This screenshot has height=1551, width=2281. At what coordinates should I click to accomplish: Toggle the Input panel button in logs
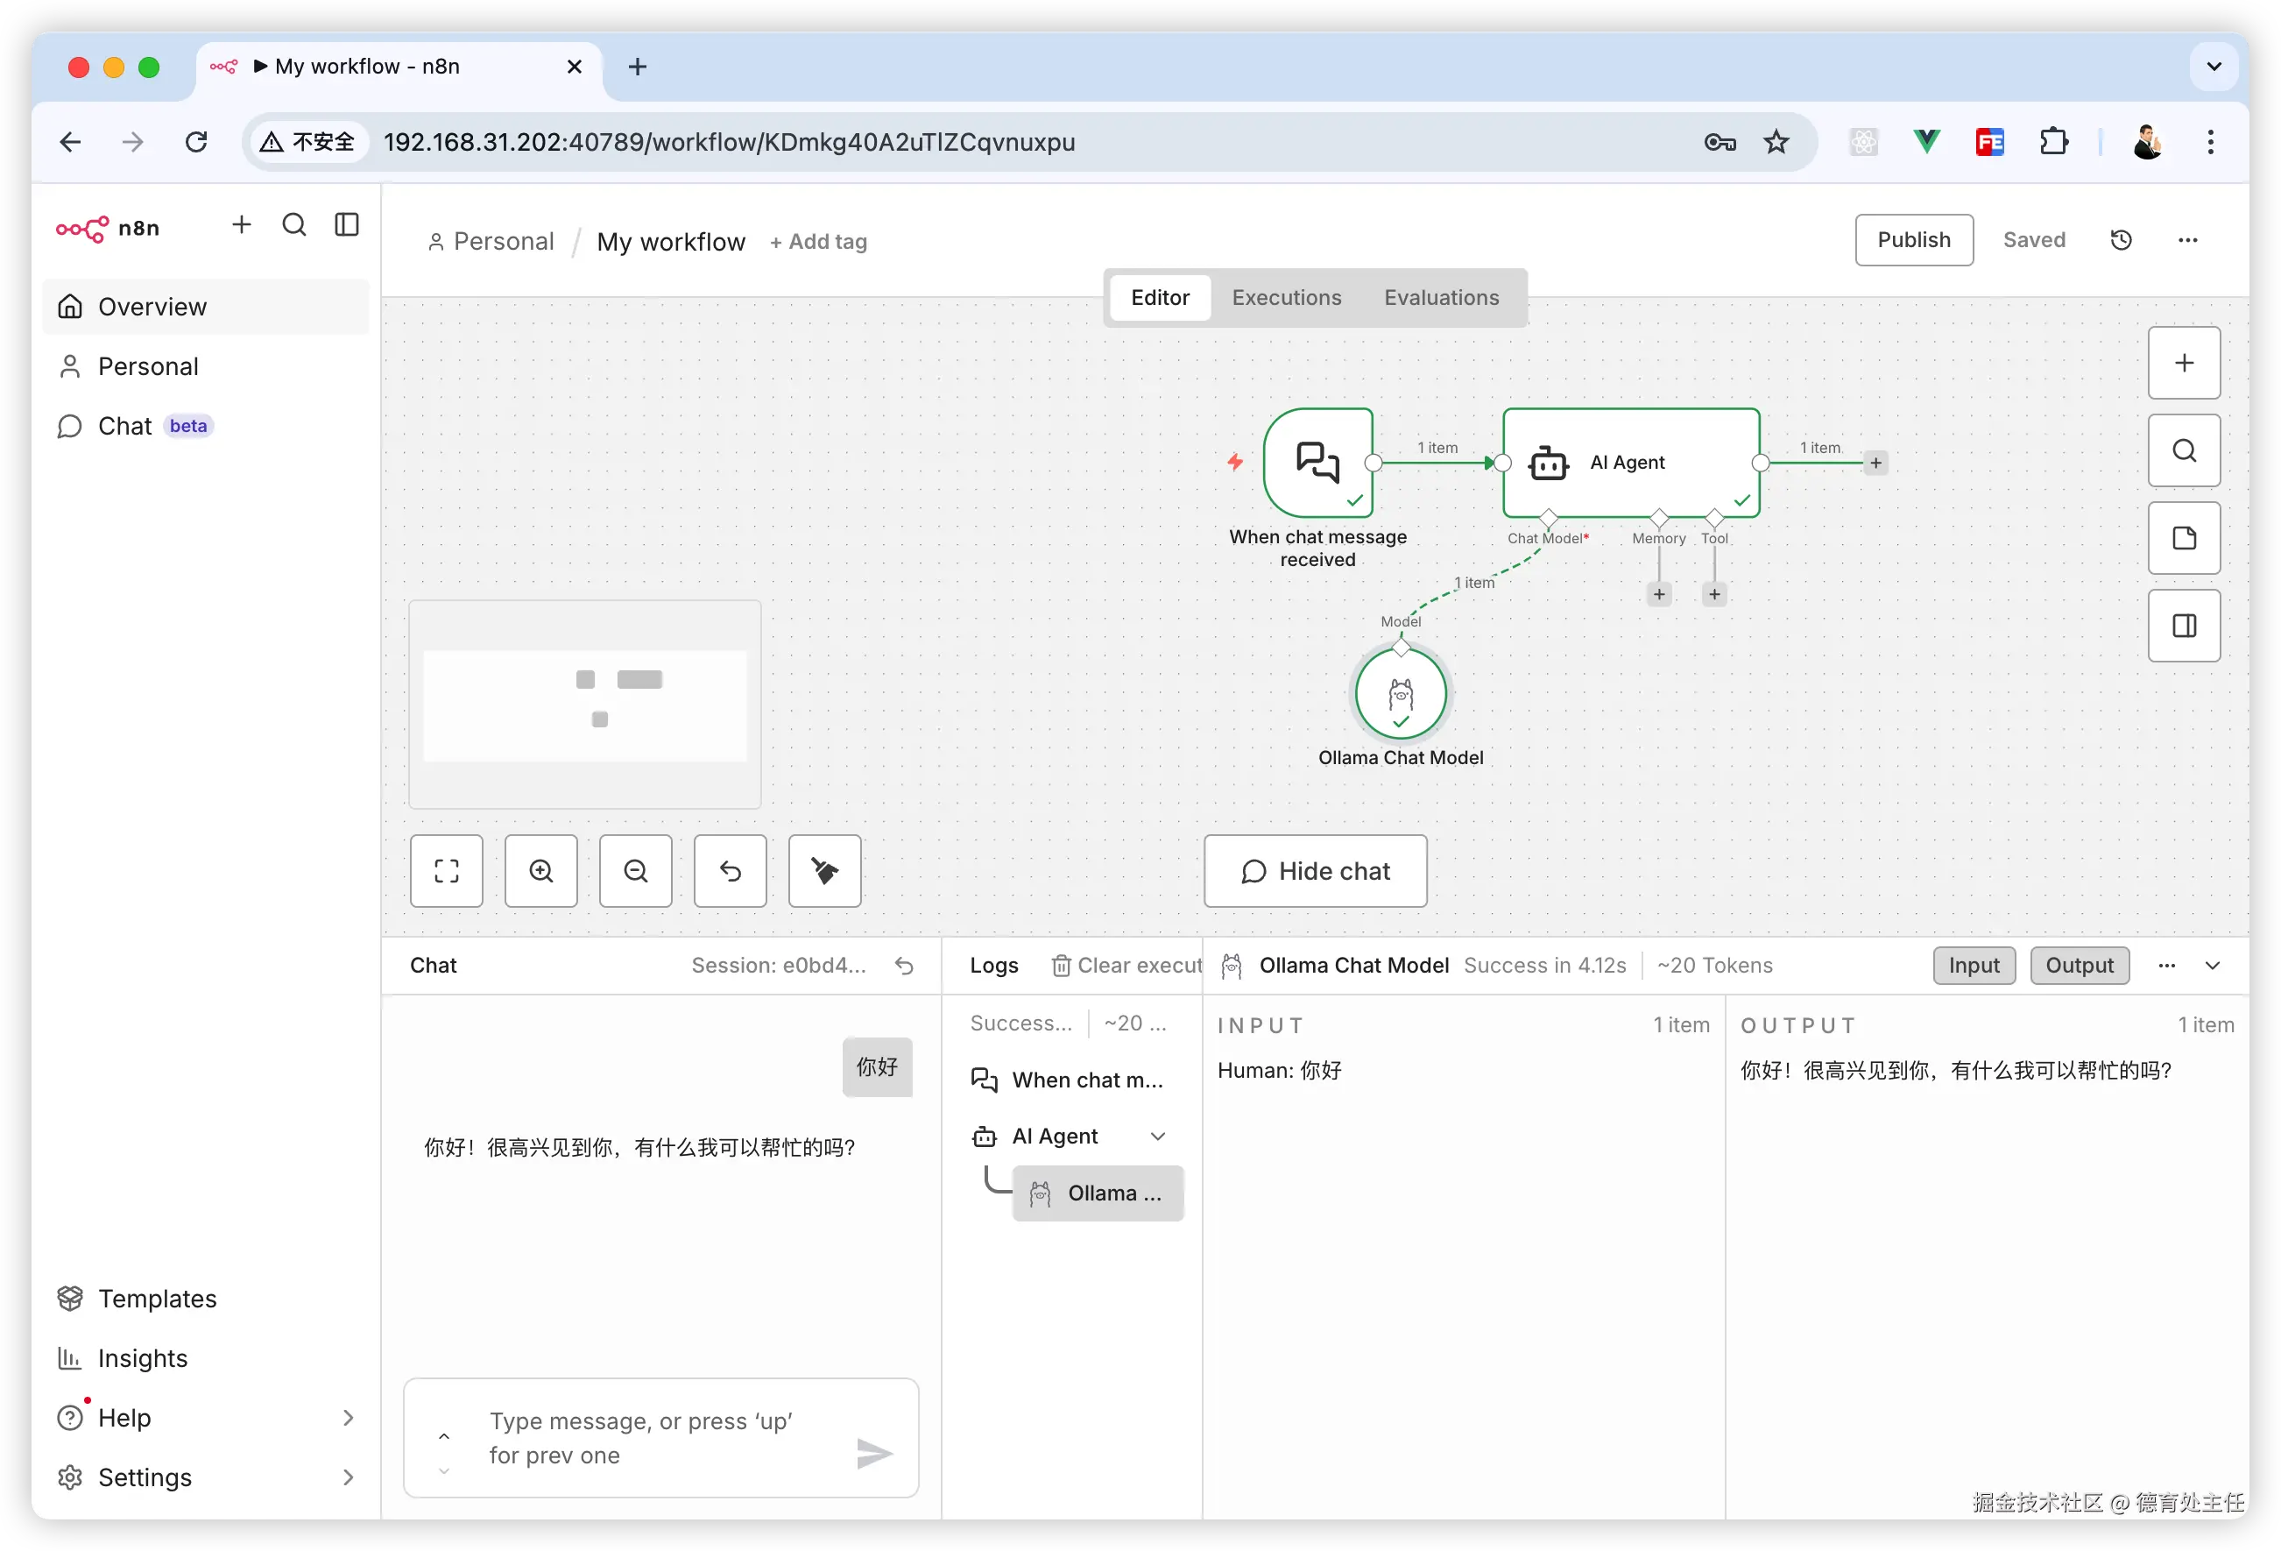1974,966
